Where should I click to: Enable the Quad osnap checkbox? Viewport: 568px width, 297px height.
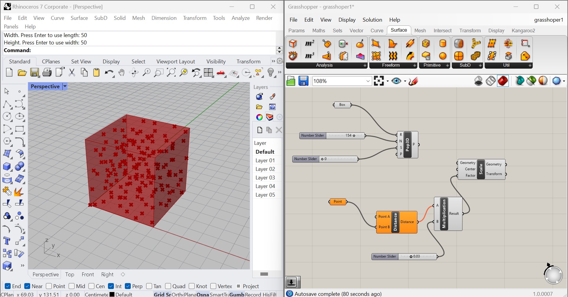click(168, 286)
